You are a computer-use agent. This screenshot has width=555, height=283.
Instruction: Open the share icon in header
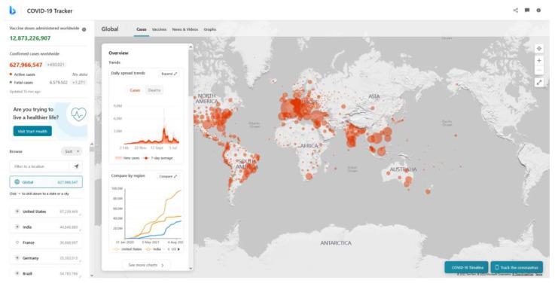point(515,11)
